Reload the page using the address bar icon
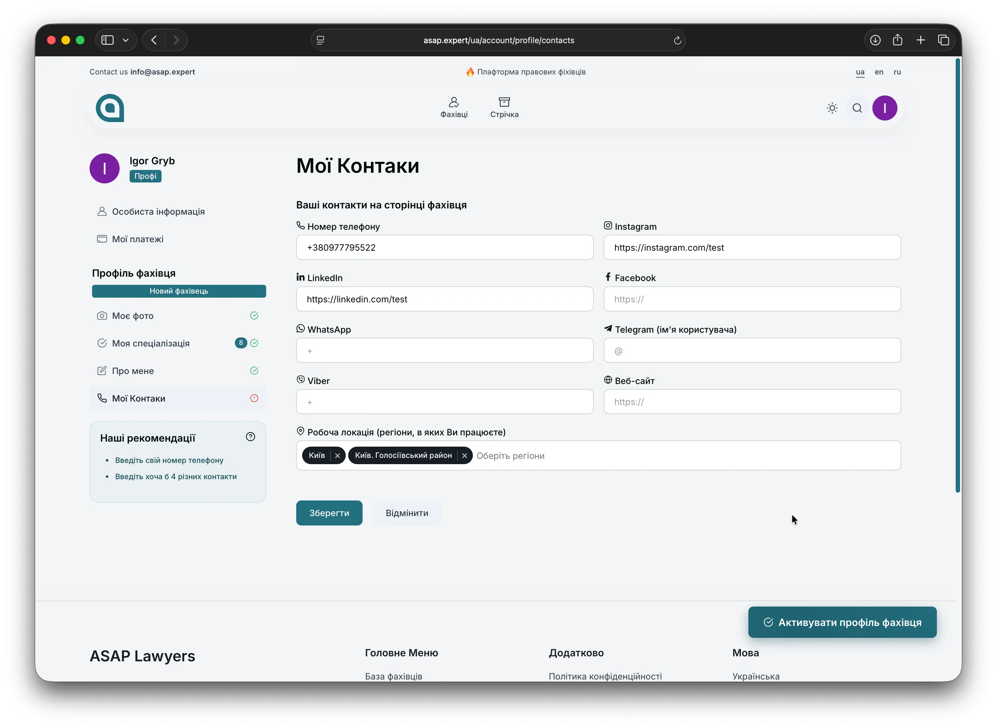The height and width of the screenshot is (728, 997). pyautogui.click(x=677, y=40)
